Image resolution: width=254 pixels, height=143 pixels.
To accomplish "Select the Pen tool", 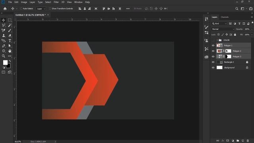I will [4, 46].
